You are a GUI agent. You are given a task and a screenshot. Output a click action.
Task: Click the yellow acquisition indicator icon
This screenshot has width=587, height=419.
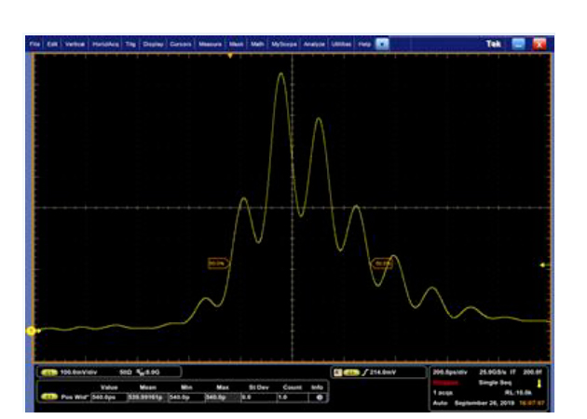pyautogui.click(x=539, y=384)
